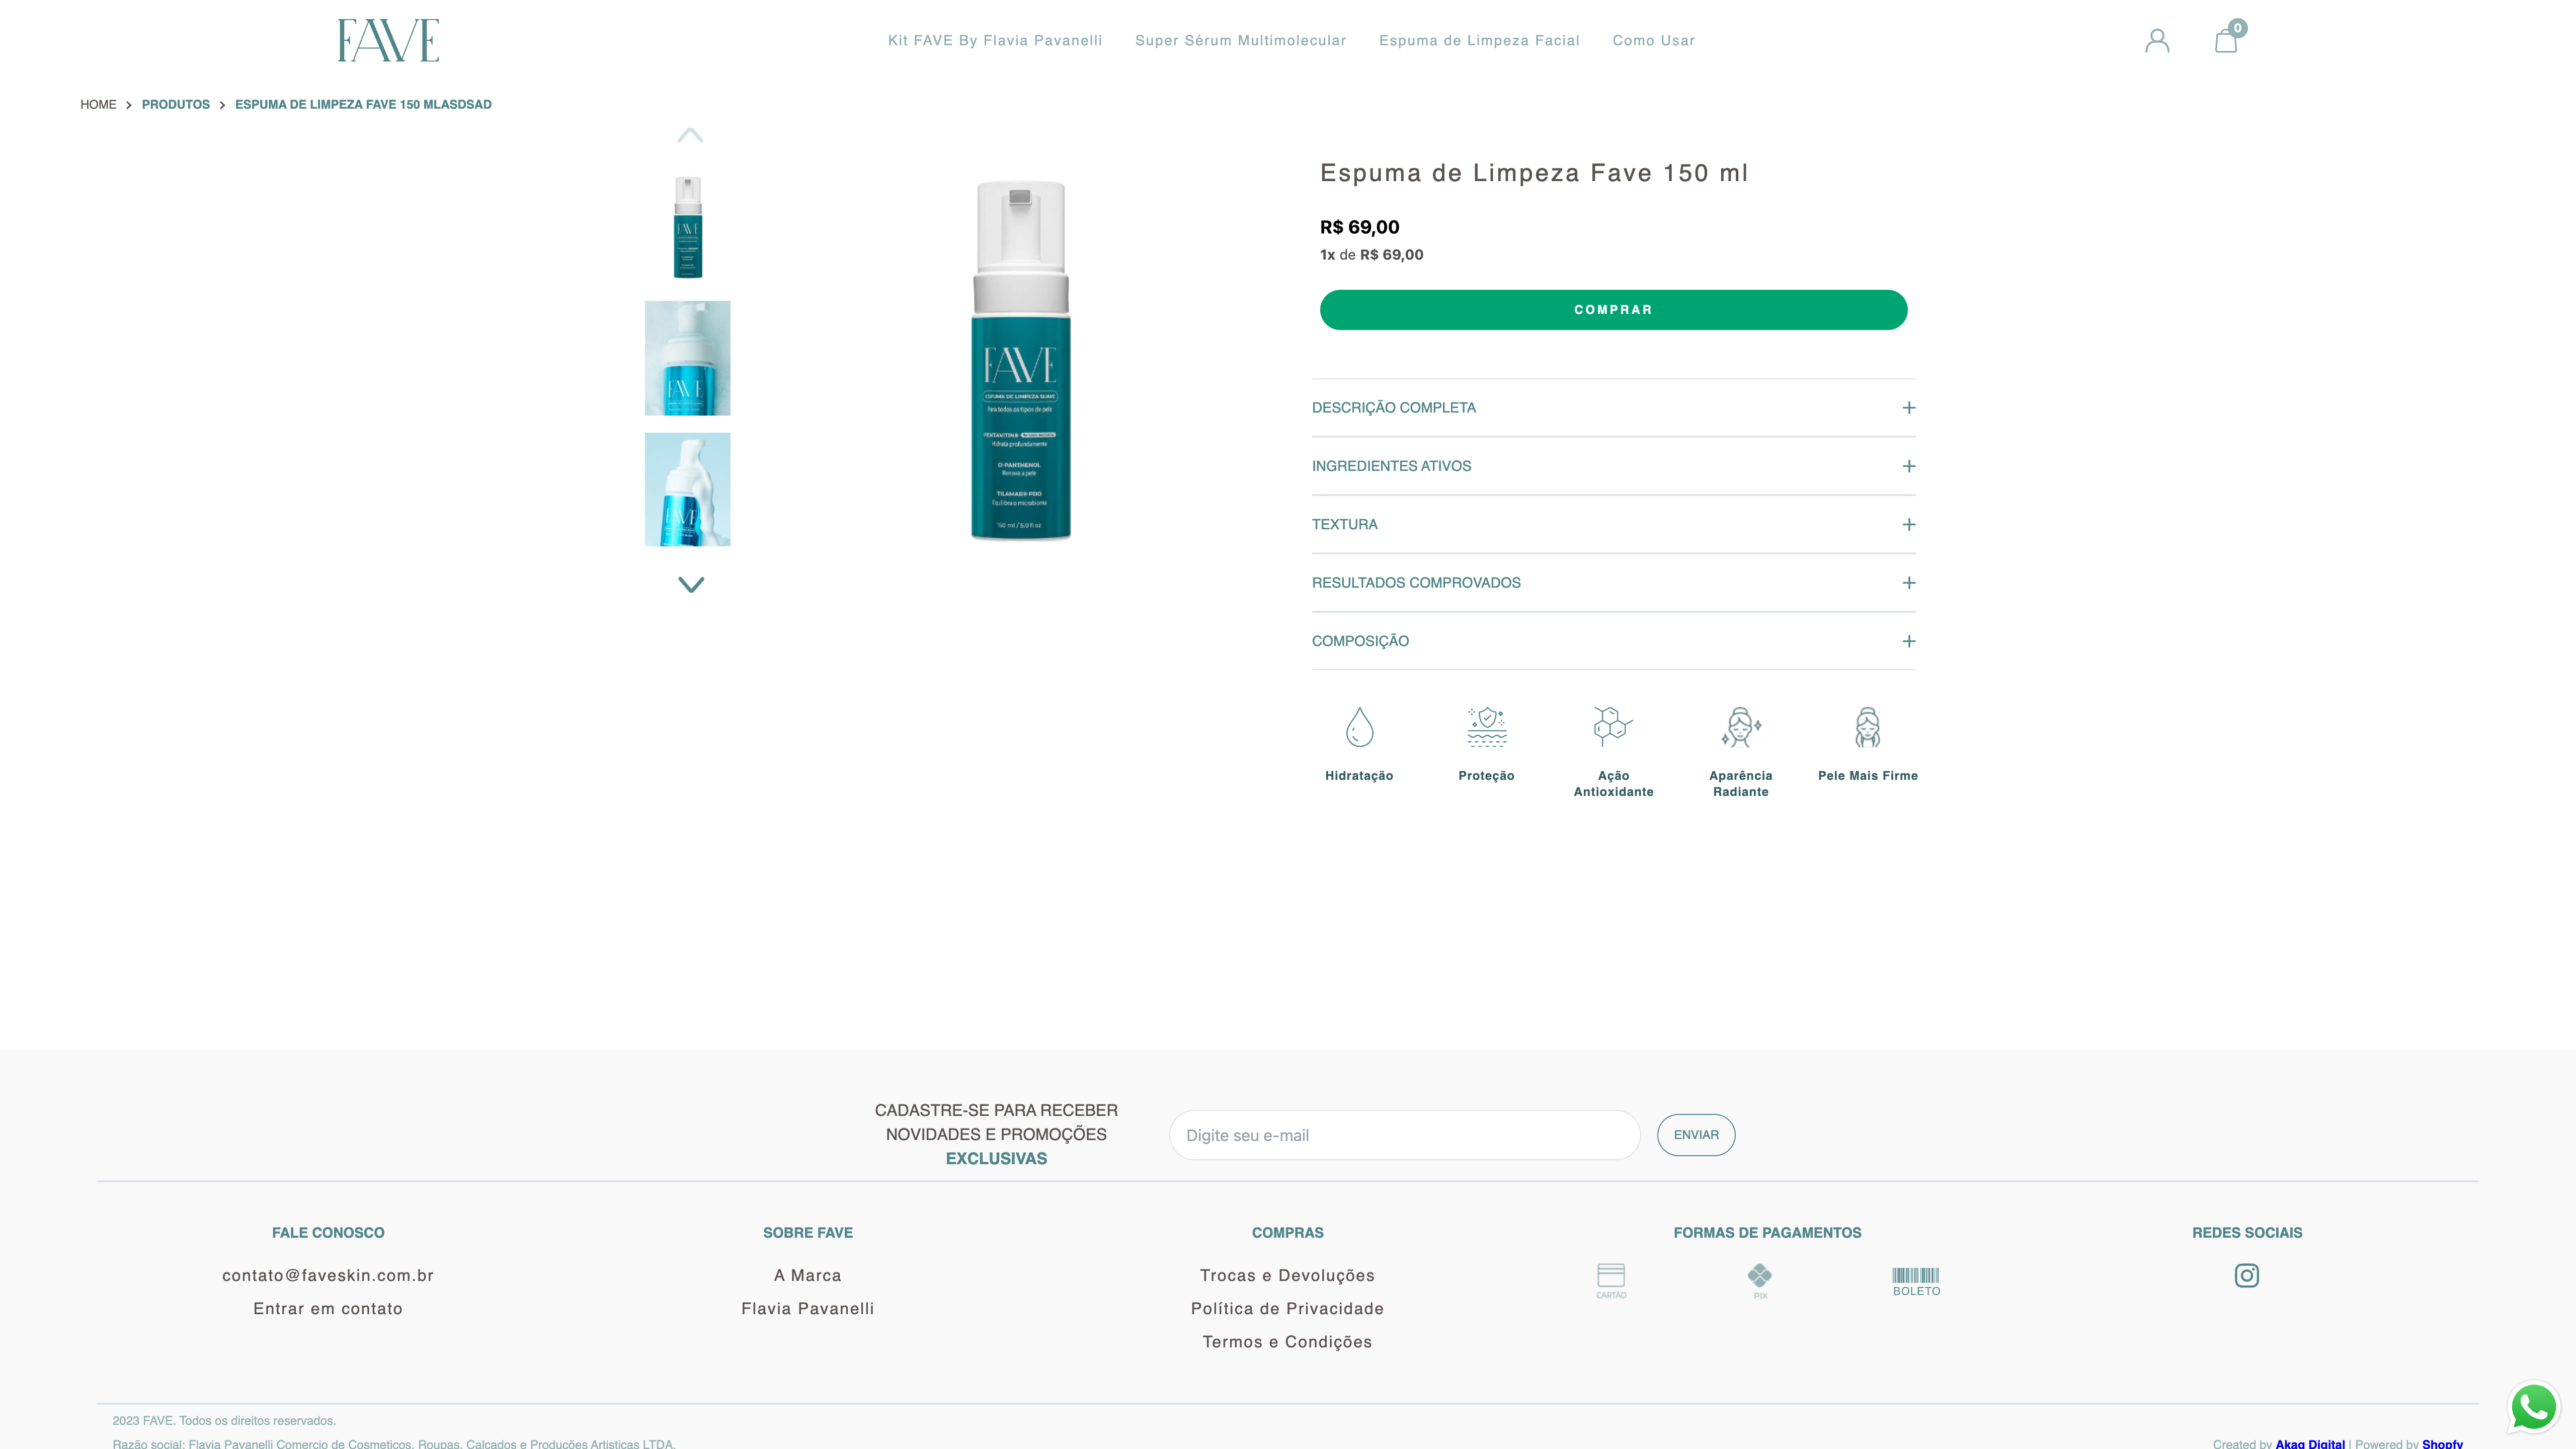Click the Aparência Radiante face icon
Image resolution: width=2576 pixels, height=1449 pixels.
[x=1740, y=727]
